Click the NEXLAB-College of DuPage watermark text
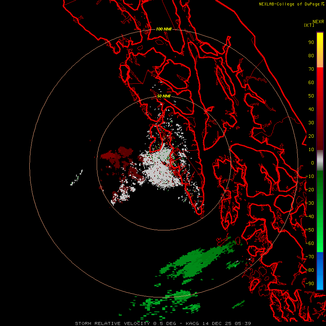The height and width of the screenshot is (326, 326). click(x=289, y=4)
